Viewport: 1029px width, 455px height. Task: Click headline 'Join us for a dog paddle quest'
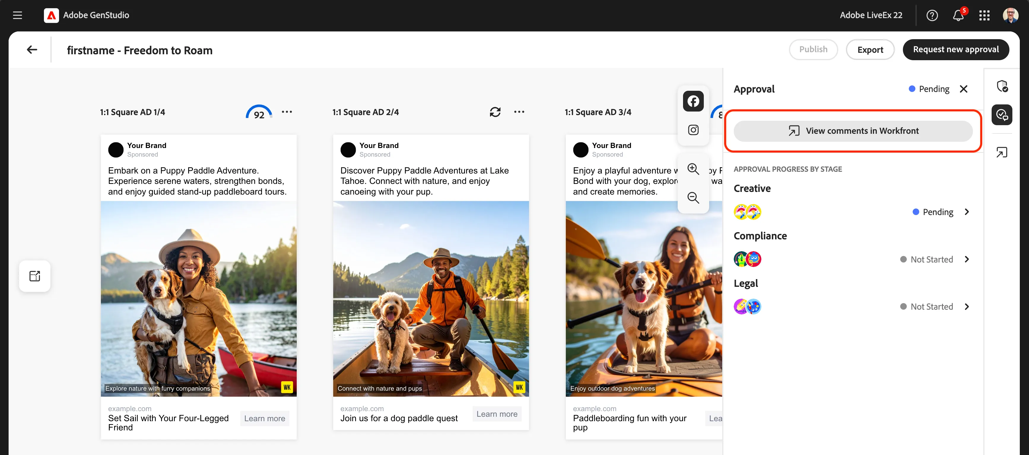pyautogui.click(x=399, y=418)
